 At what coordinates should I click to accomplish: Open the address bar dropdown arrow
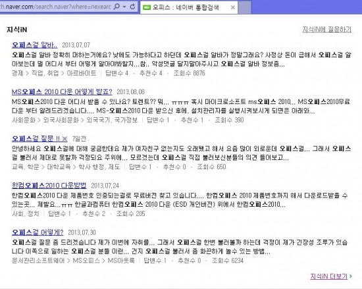tap(124, 7)
